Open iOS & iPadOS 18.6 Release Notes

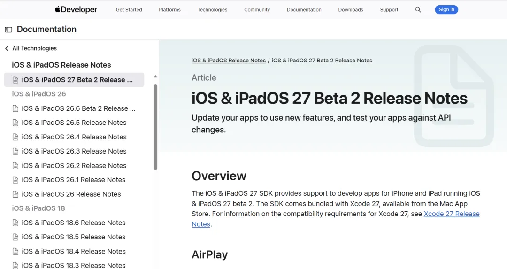point(73,223)
